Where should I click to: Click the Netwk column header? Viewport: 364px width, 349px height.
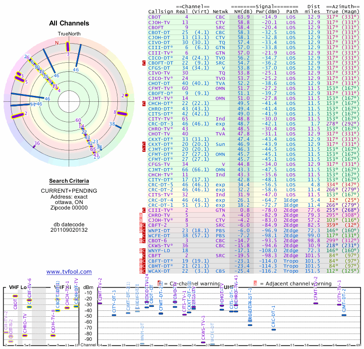click(x=220, y=12)
